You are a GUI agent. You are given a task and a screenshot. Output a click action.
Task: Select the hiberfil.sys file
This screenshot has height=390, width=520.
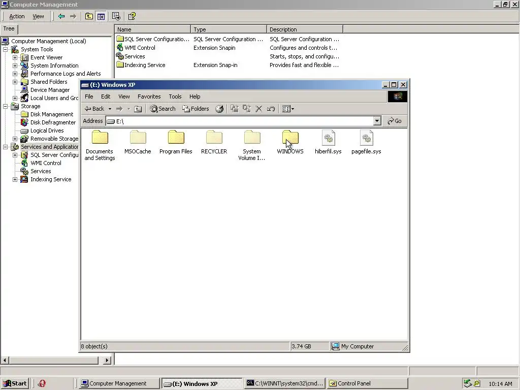pos(328,142)
